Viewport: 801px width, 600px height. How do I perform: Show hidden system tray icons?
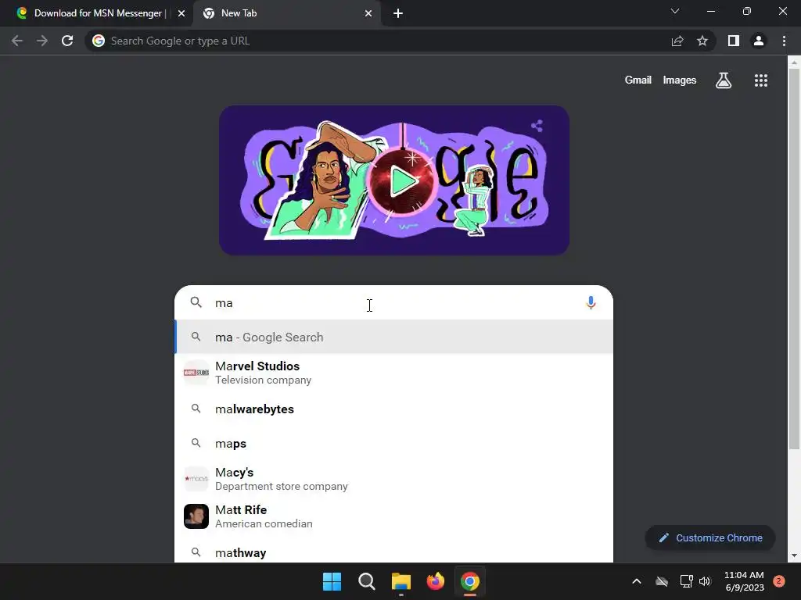[637, 581]
